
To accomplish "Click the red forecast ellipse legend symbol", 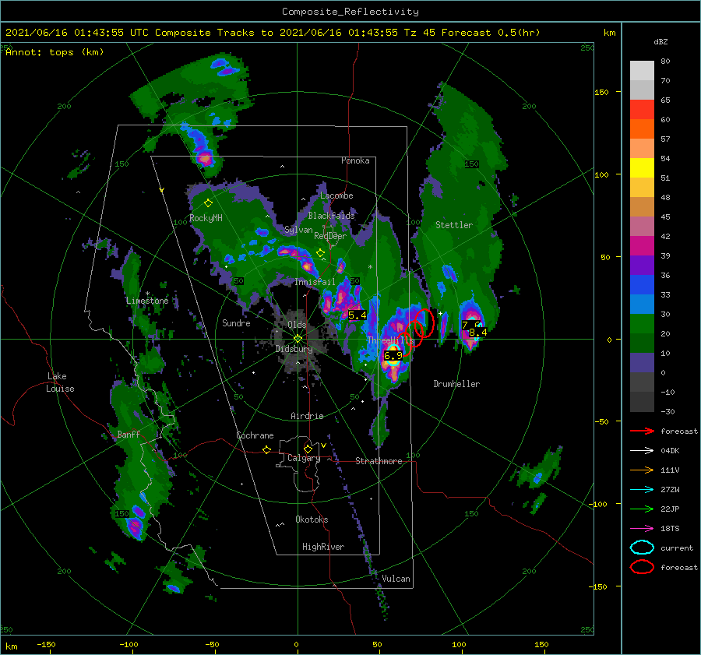I will click(642, 567).
